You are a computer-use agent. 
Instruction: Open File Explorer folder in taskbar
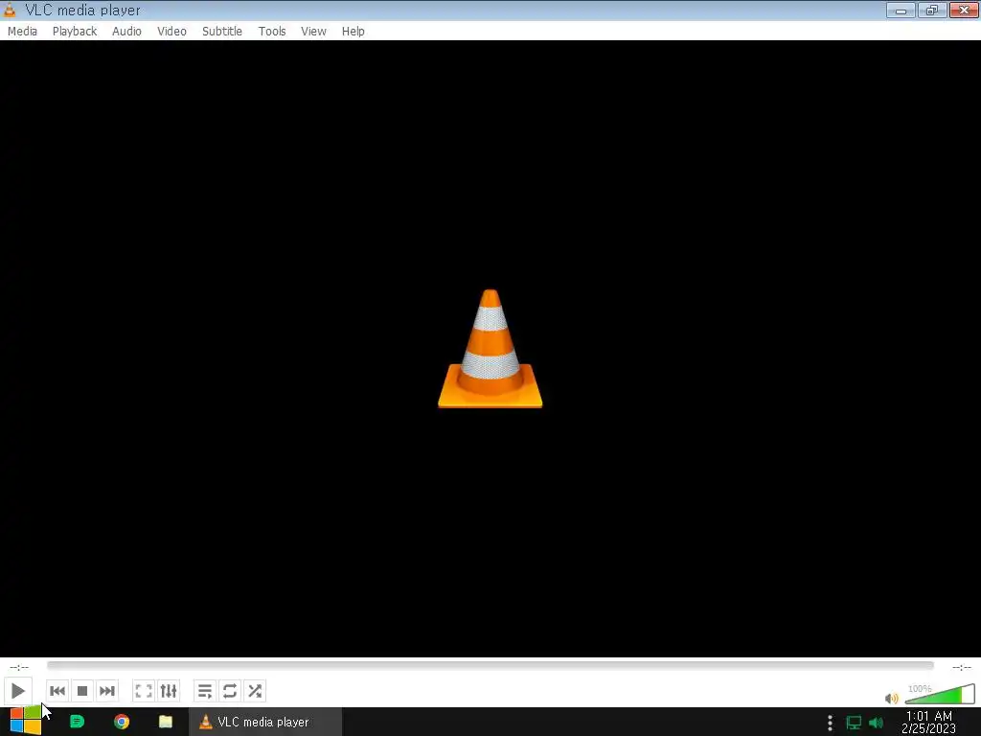(165, 722)
